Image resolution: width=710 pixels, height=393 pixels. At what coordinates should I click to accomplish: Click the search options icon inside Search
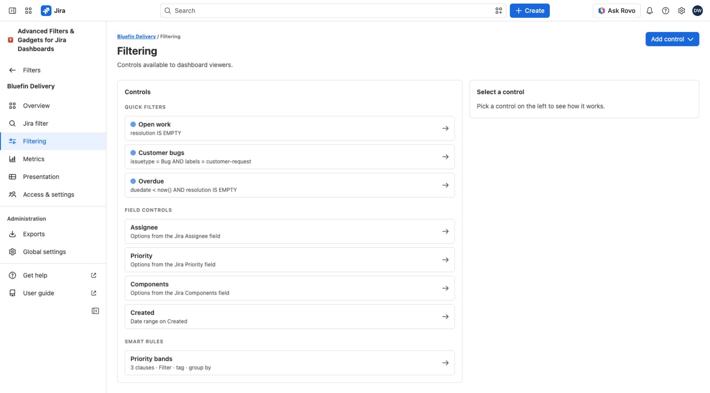click(x=499, y=11)
